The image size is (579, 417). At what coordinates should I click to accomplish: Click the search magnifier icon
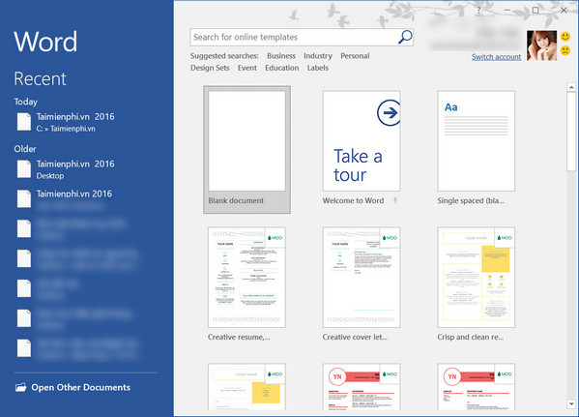click(405, 37)
